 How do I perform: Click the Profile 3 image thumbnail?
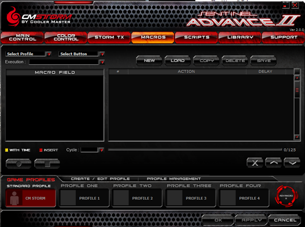(175, 198)
